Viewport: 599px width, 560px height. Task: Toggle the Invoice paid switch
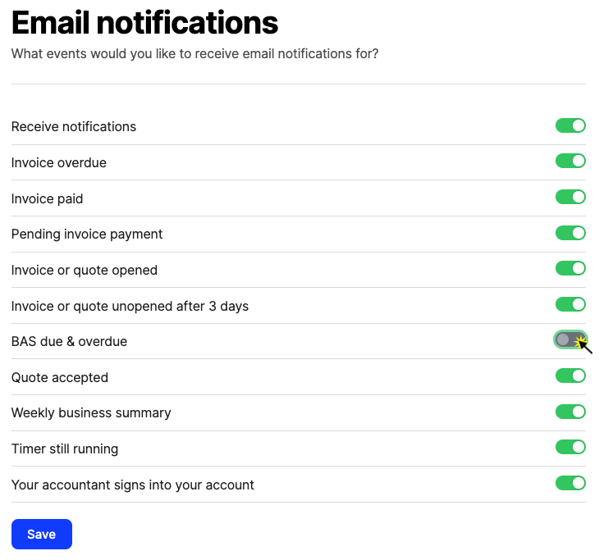click(570, 197)
